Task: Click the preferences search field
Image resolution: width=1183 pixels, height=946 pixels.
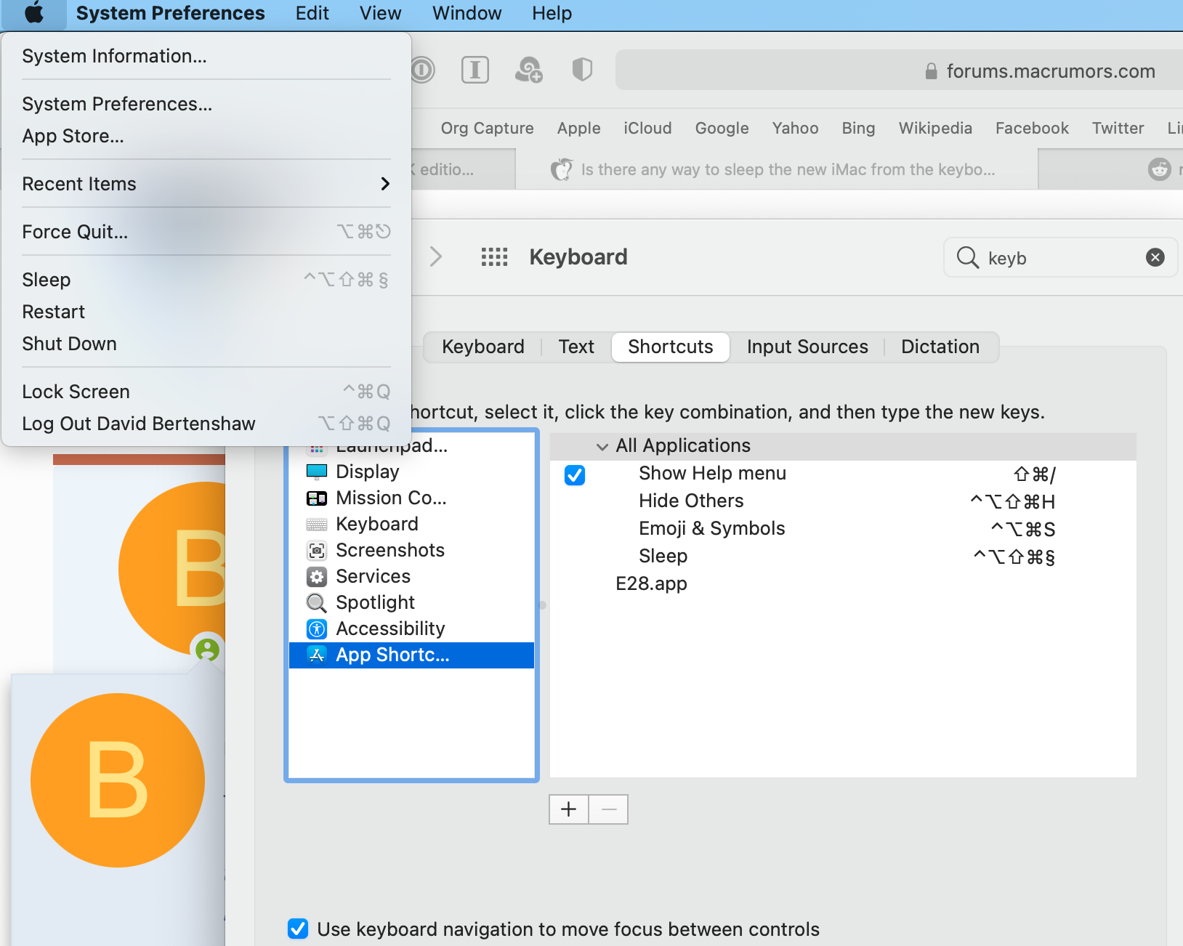Action: (x=1060, y=257)
